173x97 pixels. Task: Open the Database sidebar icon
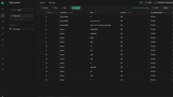point(3,28)
